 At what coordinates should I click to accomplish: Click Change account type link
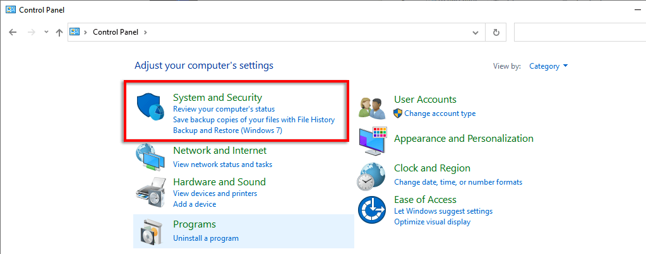440,113
